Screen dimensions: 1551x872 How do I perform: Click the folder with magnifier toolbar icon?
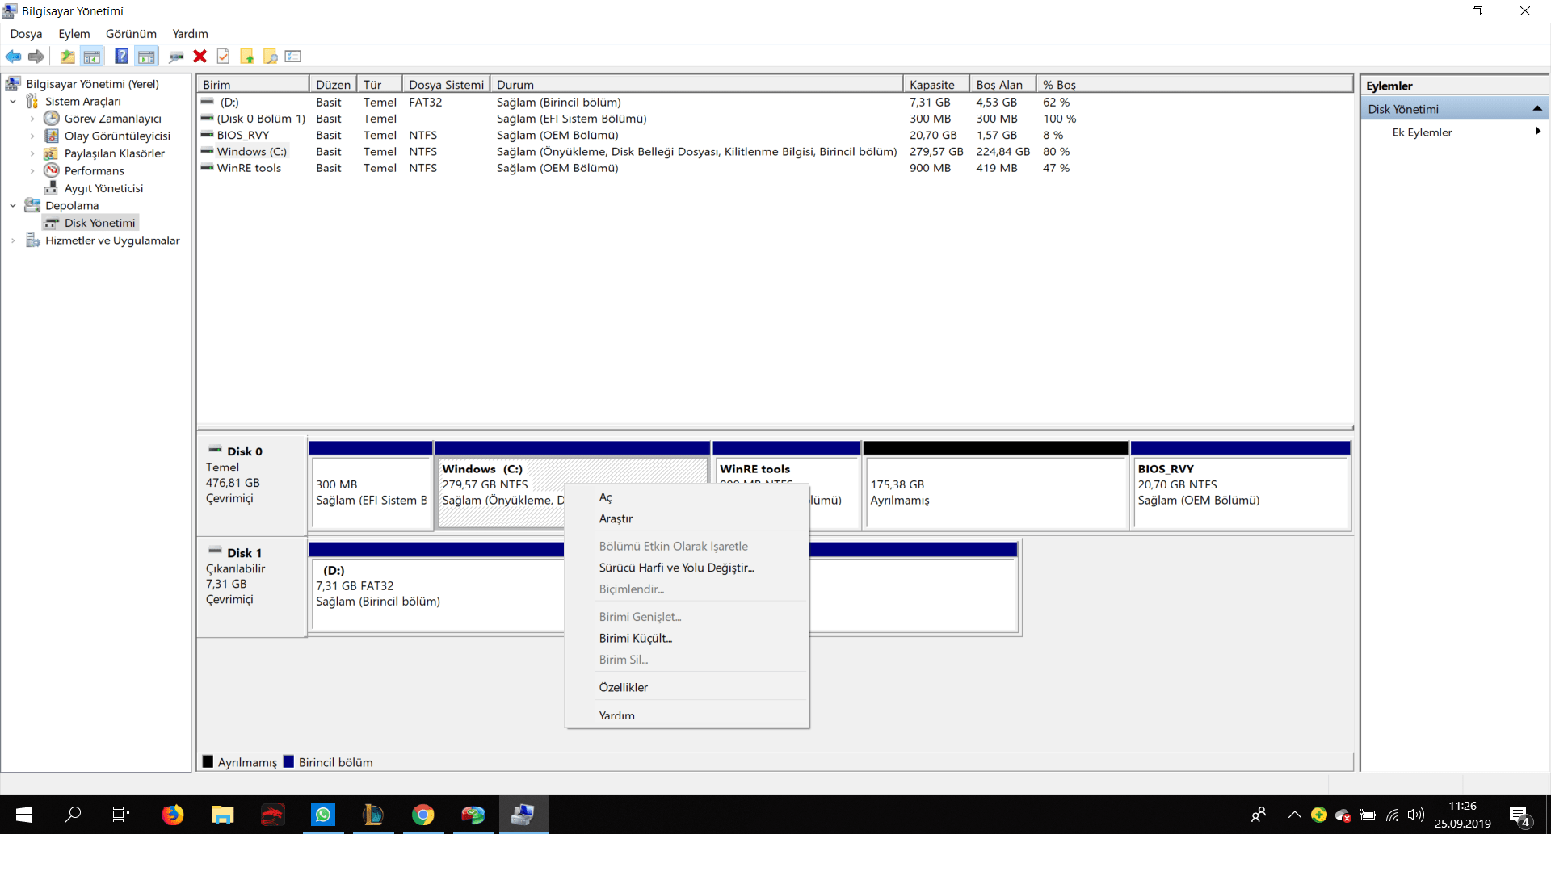(271, 57)
